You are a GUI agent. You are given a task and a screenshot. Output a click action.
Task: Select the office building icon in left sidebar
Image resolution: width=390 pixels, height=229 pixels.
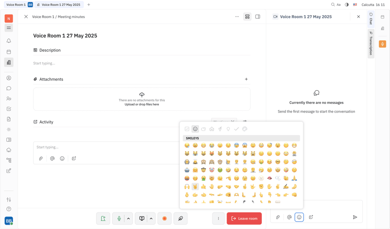pyautogui.click(x=9, y=62)
